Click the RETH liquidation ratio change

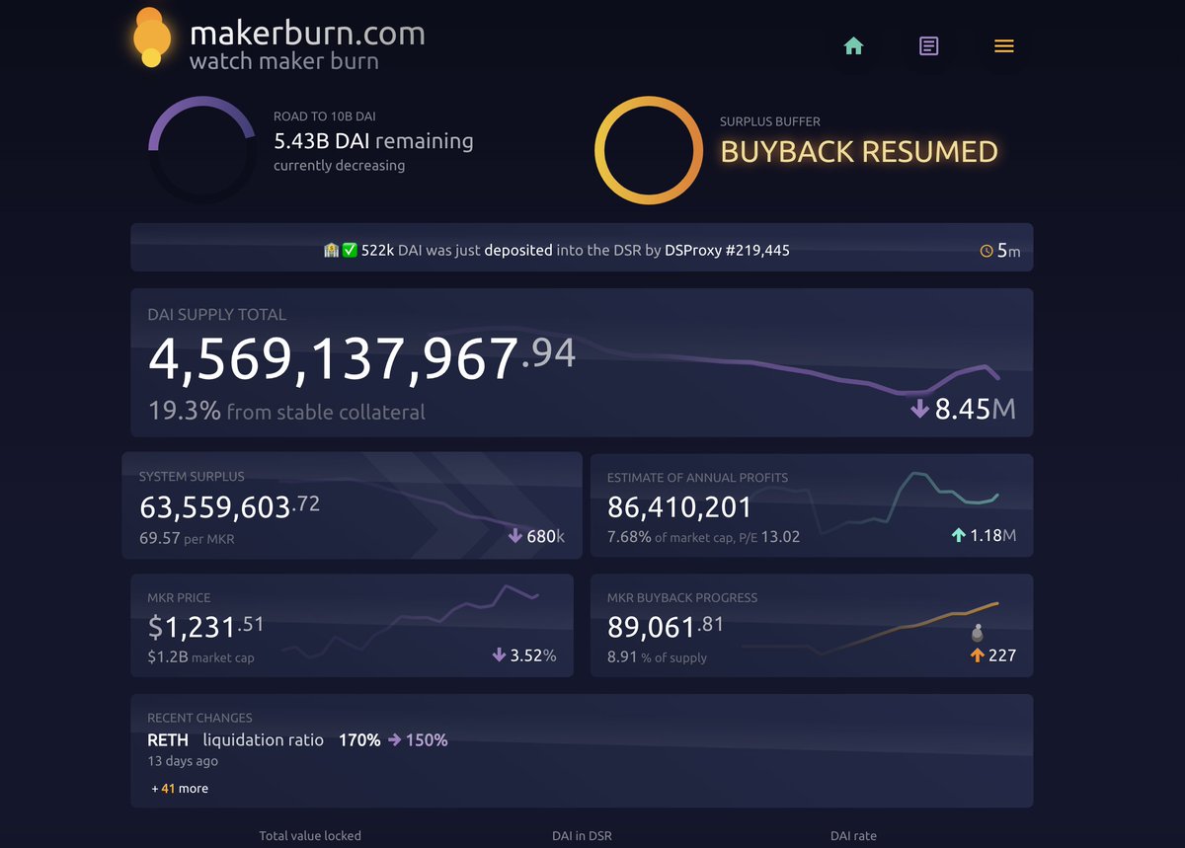point(297,739)
